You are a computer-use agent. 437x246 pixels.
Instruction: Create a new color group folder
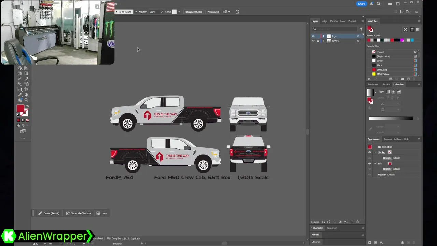[402, 79]
